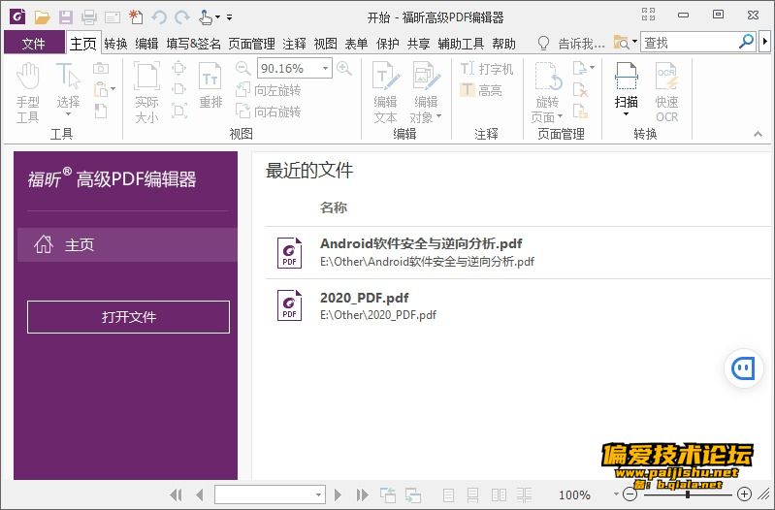775x510 pixels.
Task: Select the Hand tool (手型工具)
Action: (28, 93)
